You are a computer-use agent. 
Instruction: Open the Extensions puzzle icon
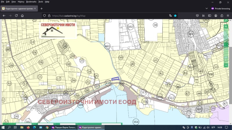[x=222, y=16]
